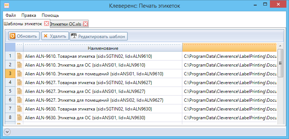The width and height of the screenshot is (289, 139).
Task: Click the Редактировать шаблон editor icon
Action: tap(74, 36)
